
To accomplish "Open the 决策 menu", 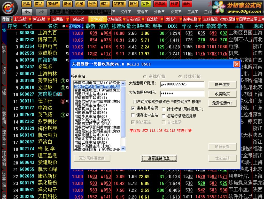I will click(x=176, y=12).
